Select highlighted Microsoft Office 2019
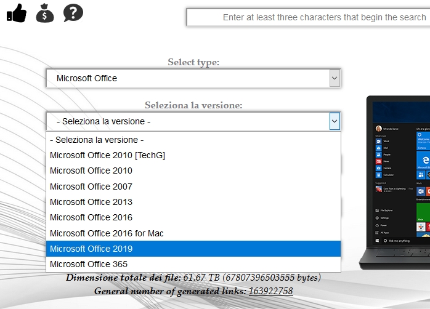 [x=193, y=249]
